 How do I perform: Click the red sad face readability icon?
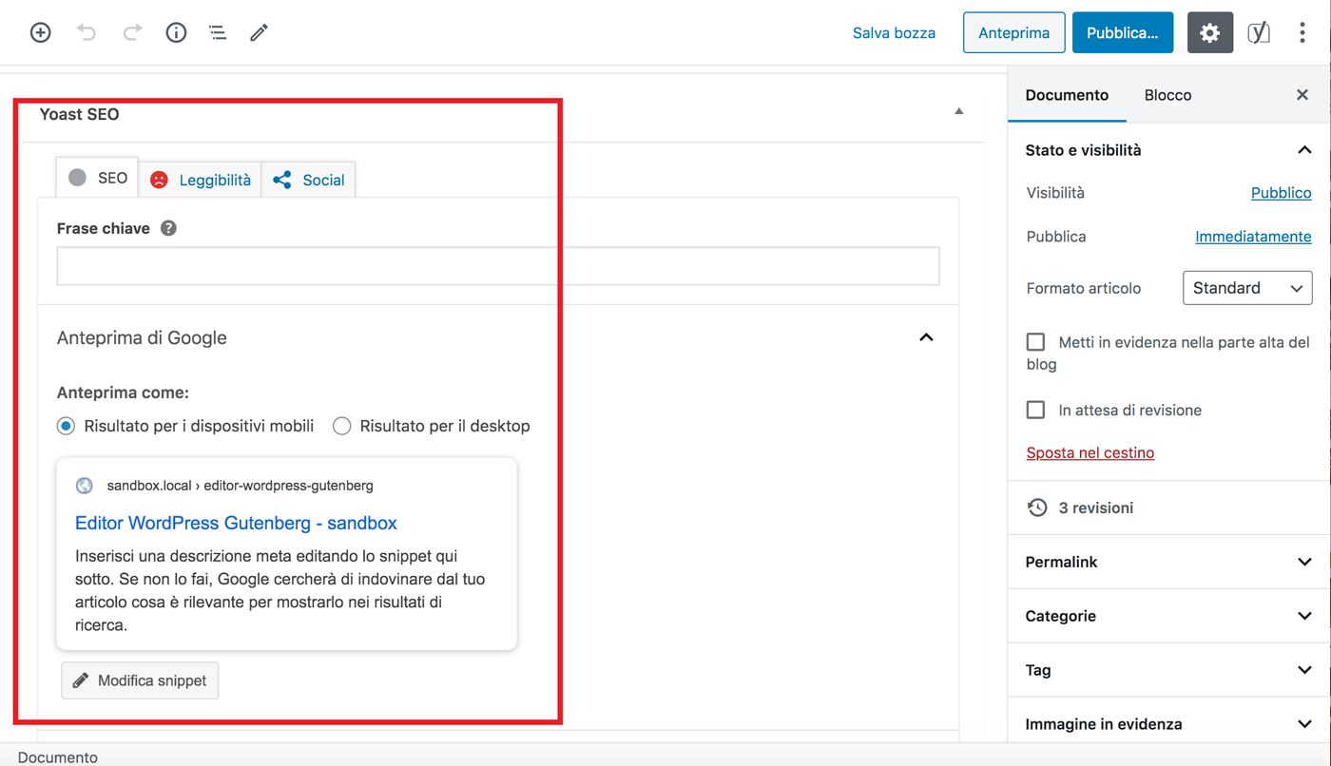coord(159,180)
